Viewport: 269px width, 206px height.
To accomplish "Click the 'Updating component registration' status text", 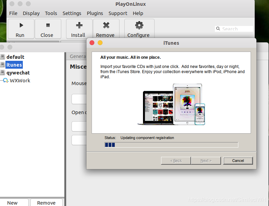I will (147, 138).
